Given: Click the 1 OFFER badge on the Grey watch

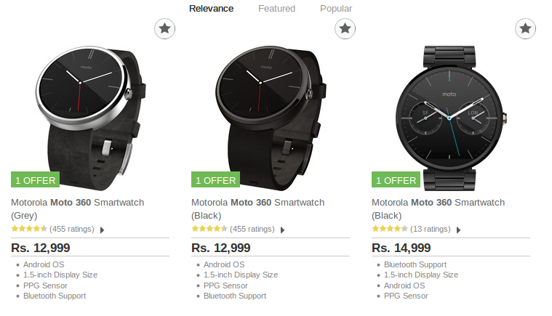Looking at the screenshot, I should coord(35,180).
